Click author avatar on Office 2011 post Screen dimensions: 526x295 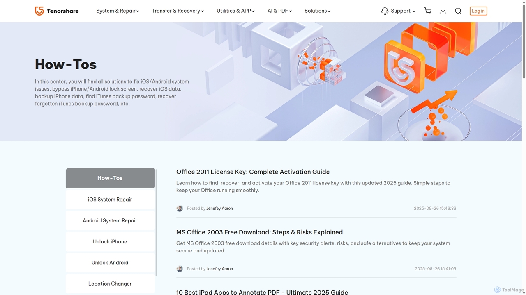[180, 209]
